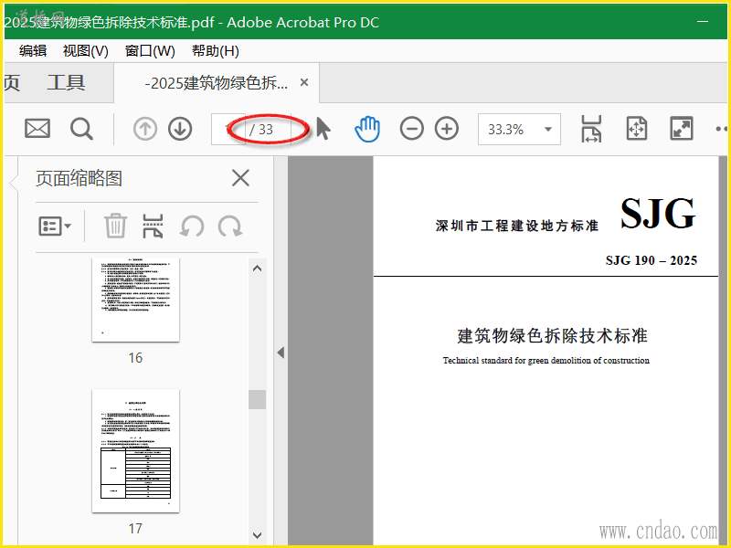
Task: Click thumbnail scrollbar up arrow
Action: [x=258, y=269]
